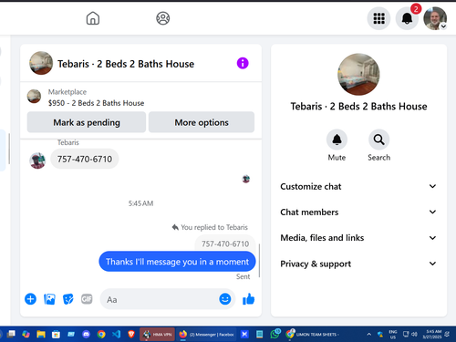Image resolution: width=456 pixels, height=342 pixels.
Task: Open WhatsApp from the taskbar
Action: pyautogui.click(x=275, y=334)
